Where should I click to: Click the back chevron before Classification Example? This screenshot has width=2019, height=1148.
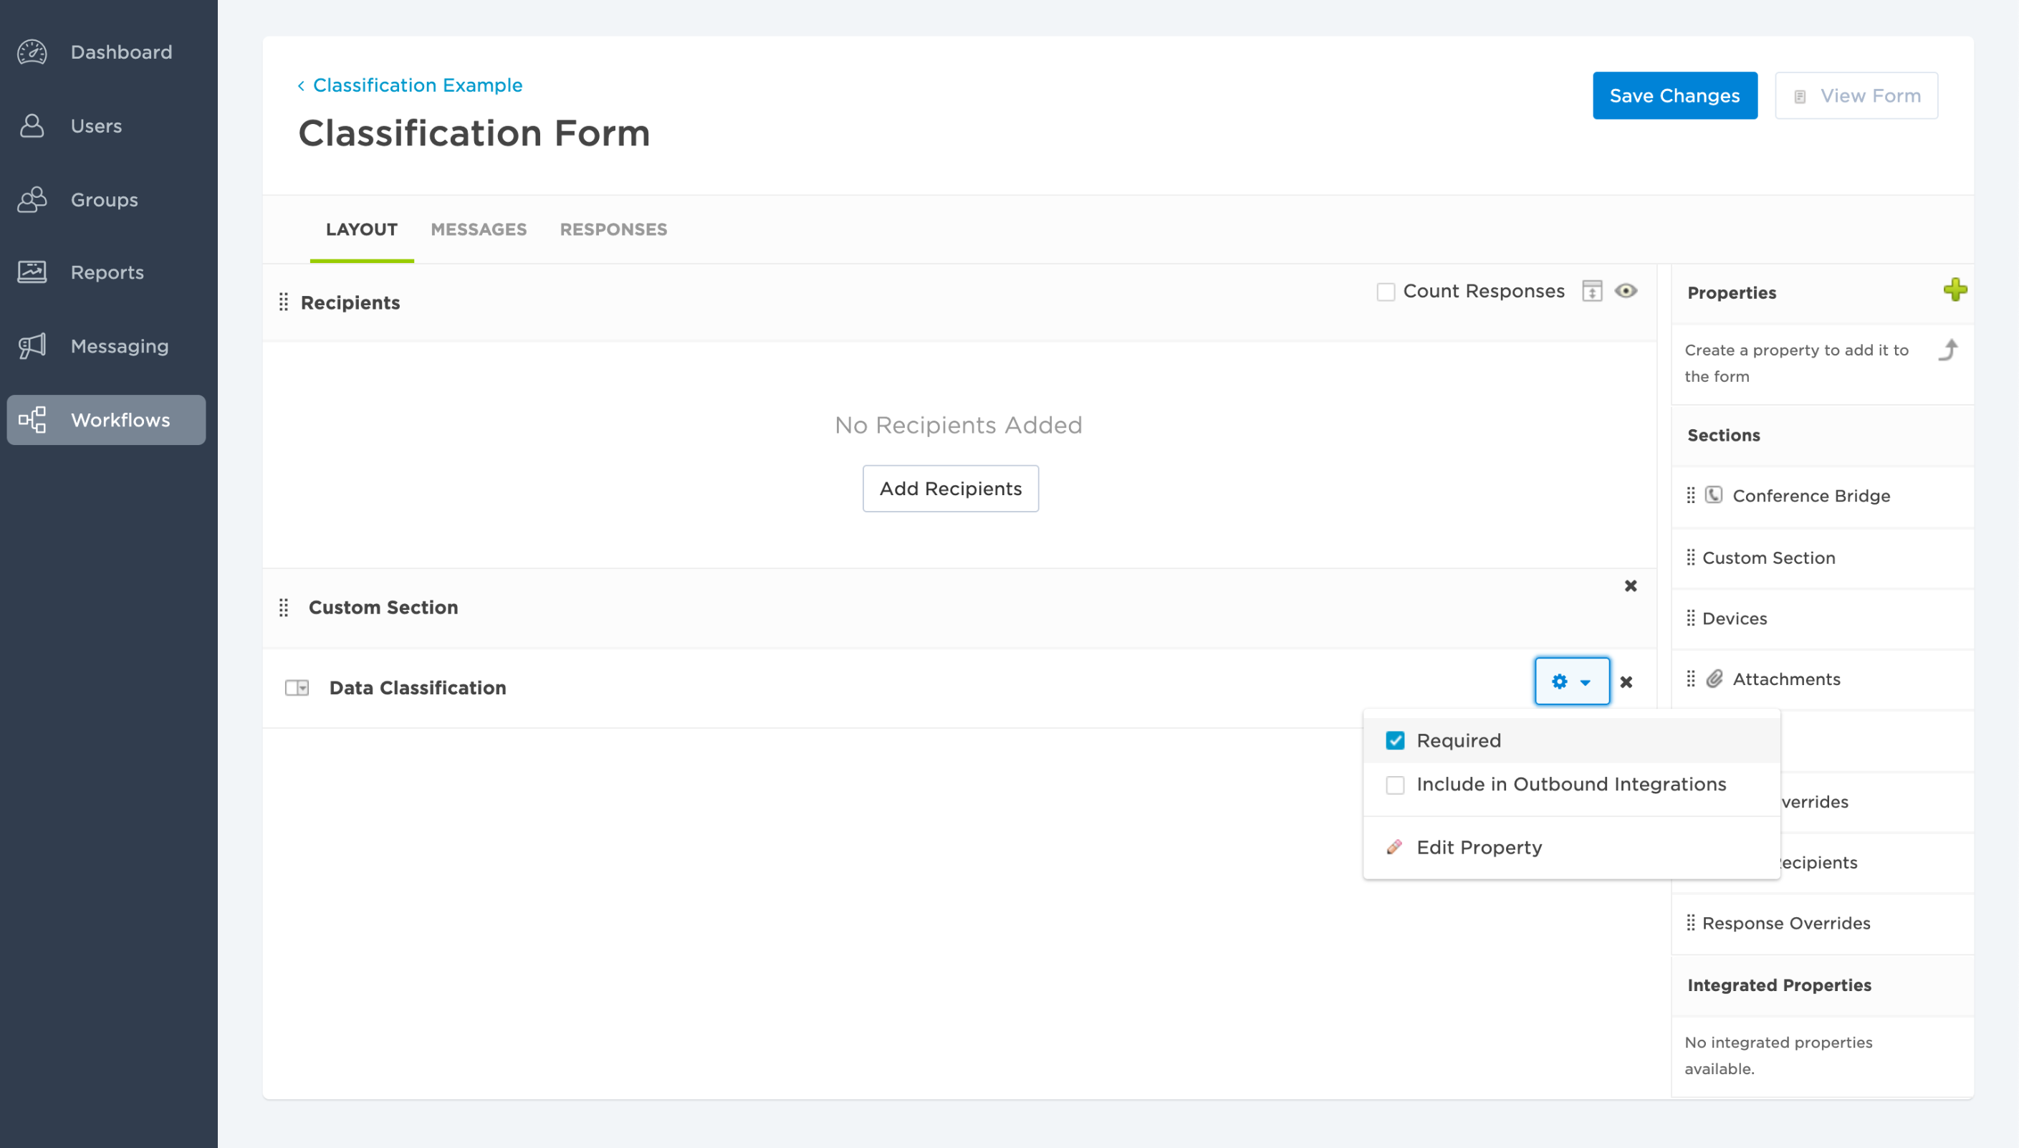pos(301,85)
